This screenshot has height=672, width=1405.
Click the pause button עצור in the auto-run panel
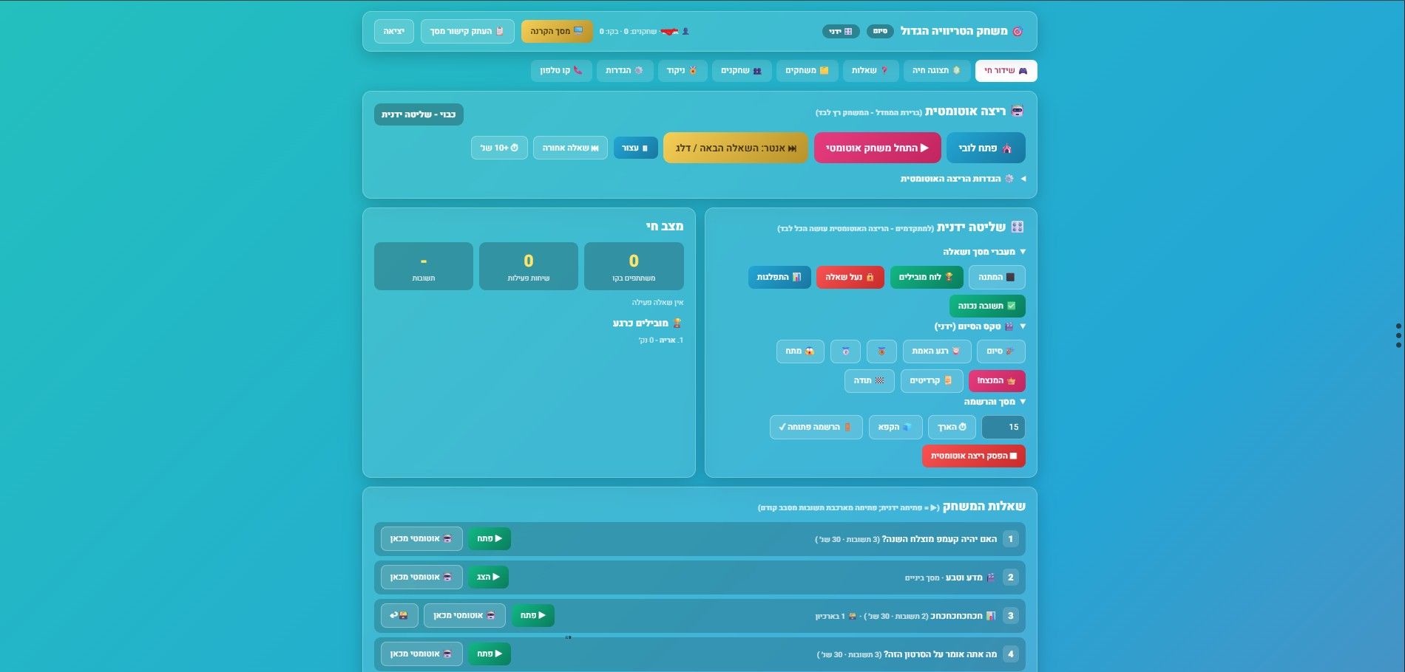click(x=635, y=148)
